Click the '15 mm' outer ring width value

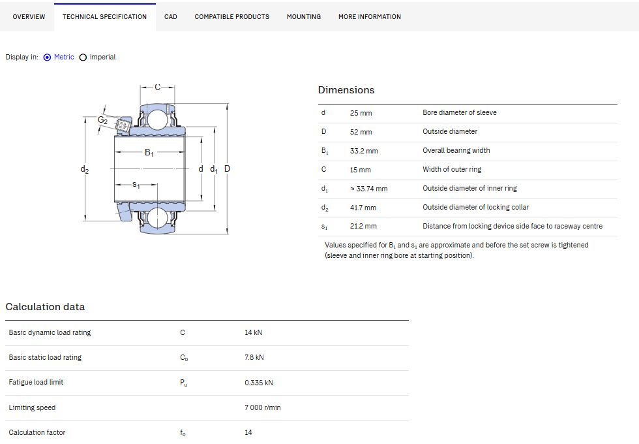360,170
